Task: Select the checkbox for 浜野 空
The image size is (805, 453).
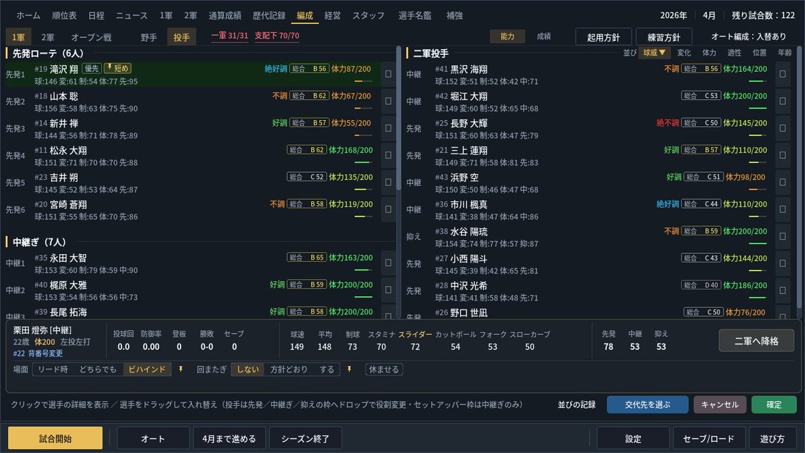Action: tap(783, 182)
